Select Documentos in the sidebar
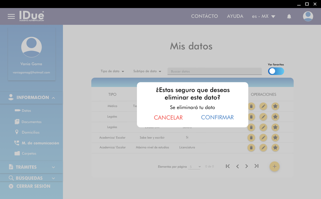The height and width of the screenshot is (199, 321). pyautogui.click(x=31, y=122)
